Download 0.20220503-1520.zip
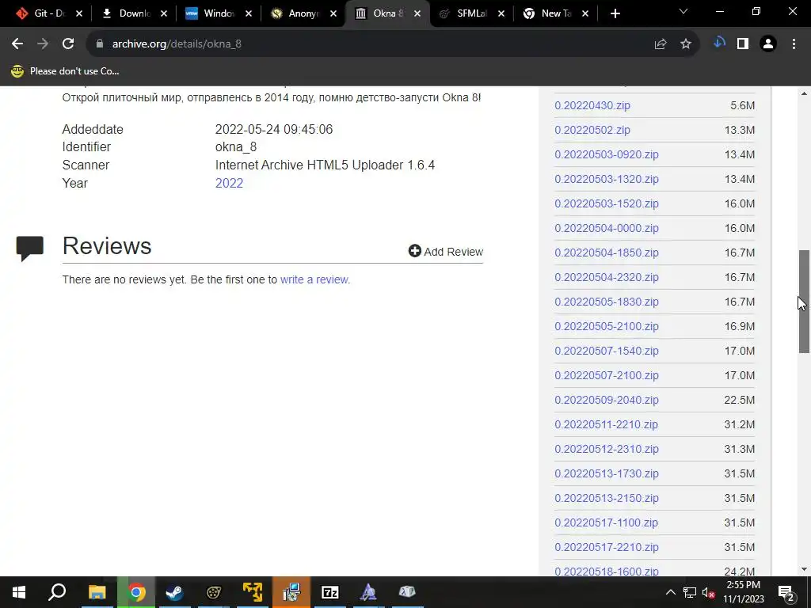 click(607, 203)
